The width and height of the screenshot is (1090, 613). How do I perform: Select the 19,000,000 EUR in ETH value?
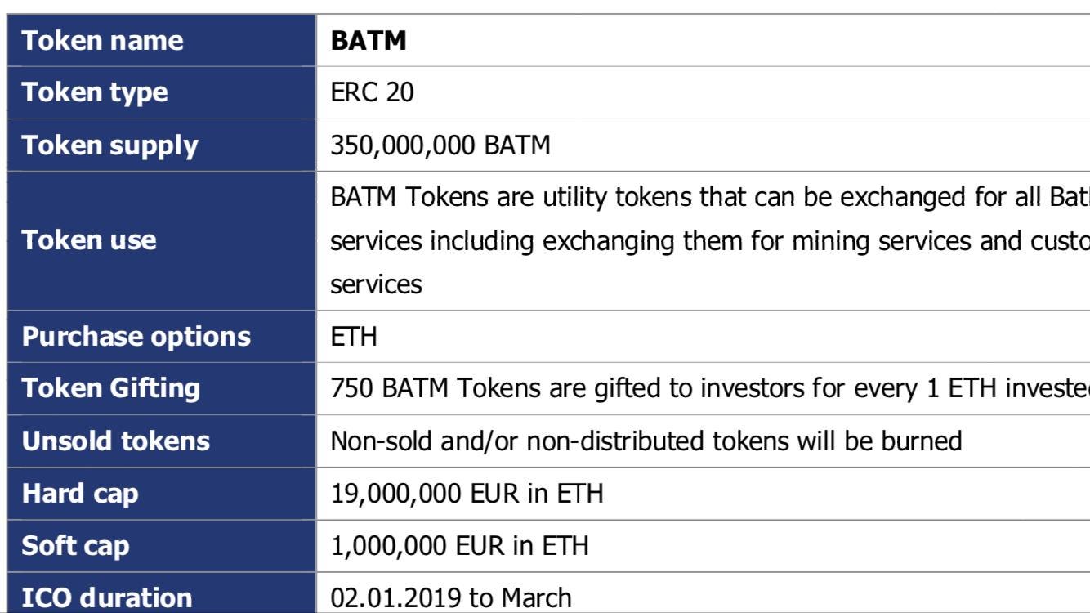(x=467, y=494)
